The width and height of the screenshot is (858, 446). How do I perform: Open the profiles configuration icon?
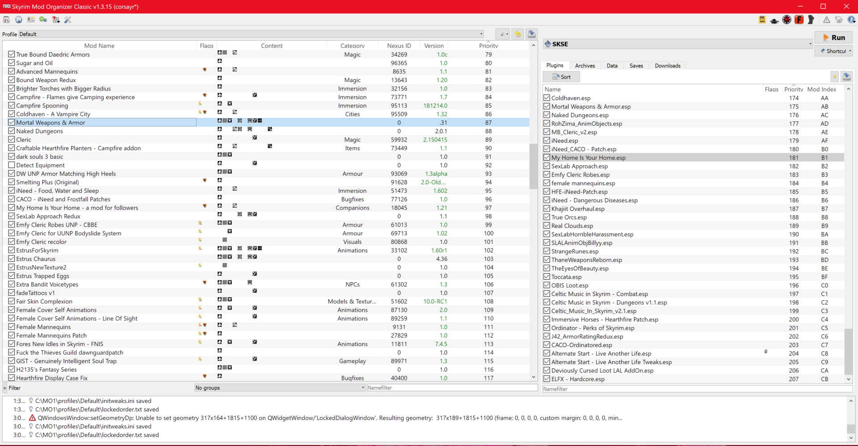[31, 20]
